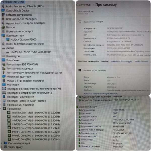Click the ОЗП value 8,00 ГБ
The height and width of the screenshot is (151, 151).
(x=126, y=35)
